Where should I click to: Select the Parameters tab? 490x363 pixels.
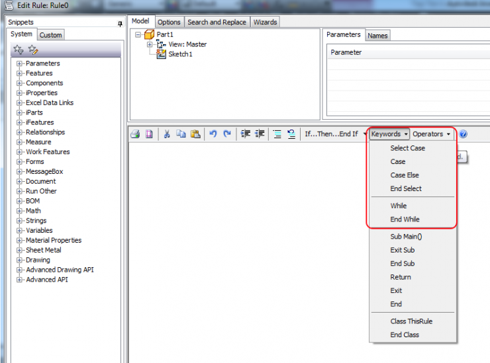[x=344, y=34]
